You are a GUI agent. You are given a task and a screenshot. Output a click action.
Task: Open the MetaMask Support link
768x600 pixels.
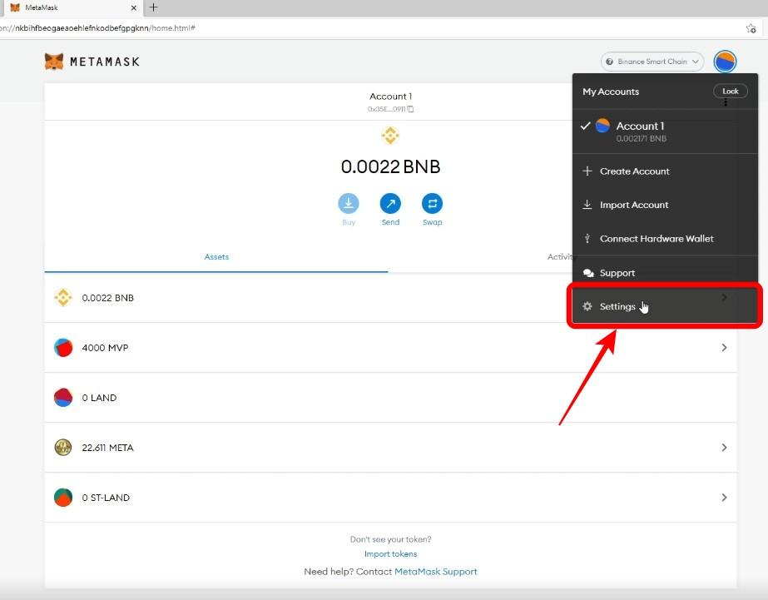[x=435, y=572]
